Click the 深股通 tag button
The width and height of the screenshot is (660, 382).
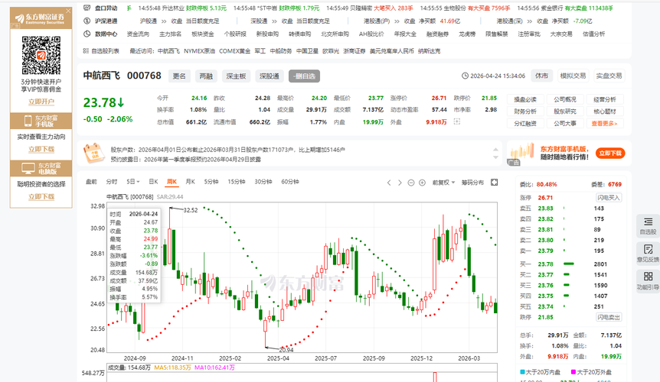click(269, 76)
